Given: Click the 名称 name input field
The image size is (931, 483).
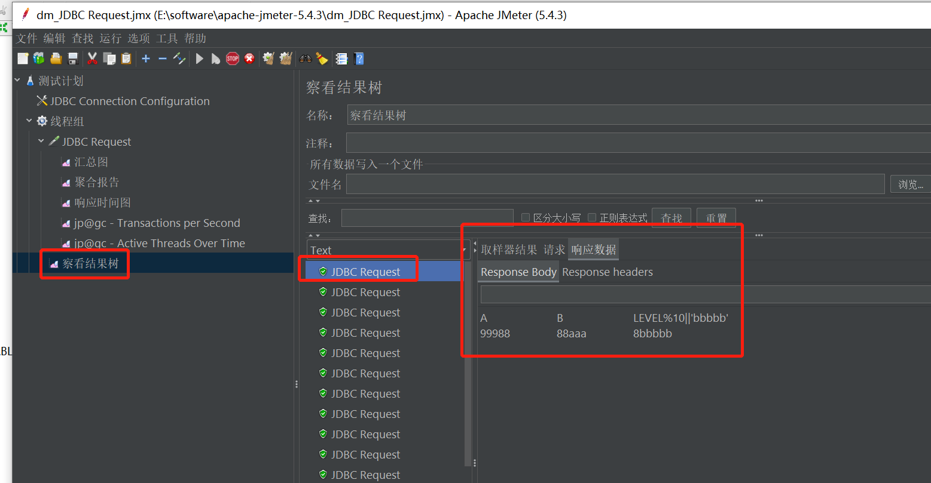Looking at the screenshot, I should click(639, 115).
